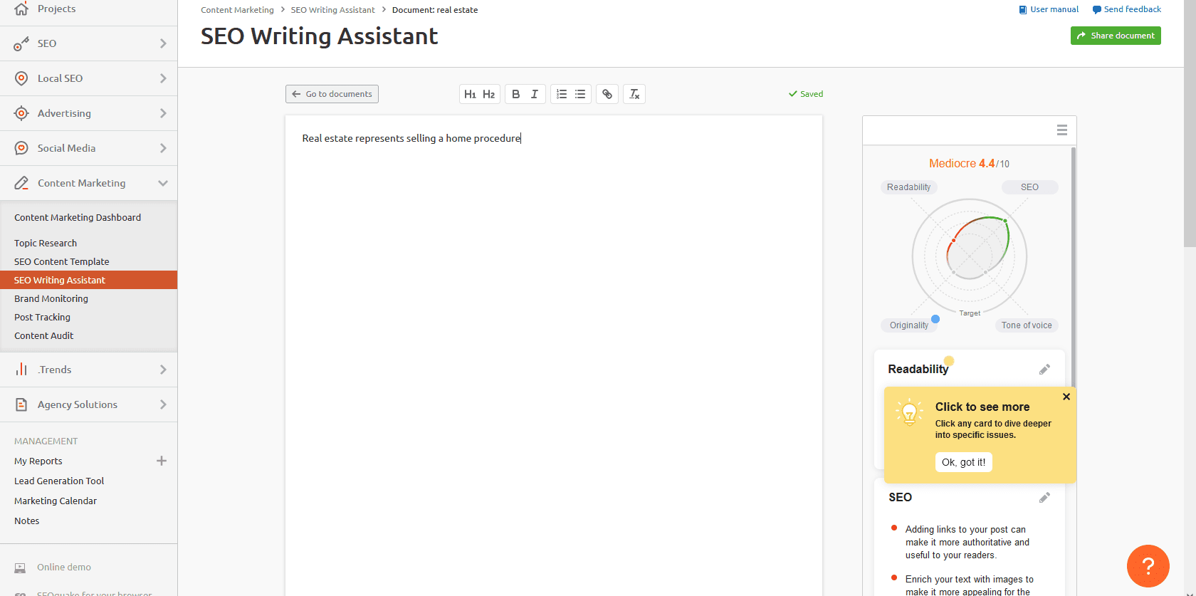
Task: Apply H2 heading format
Action: point(489,94)
